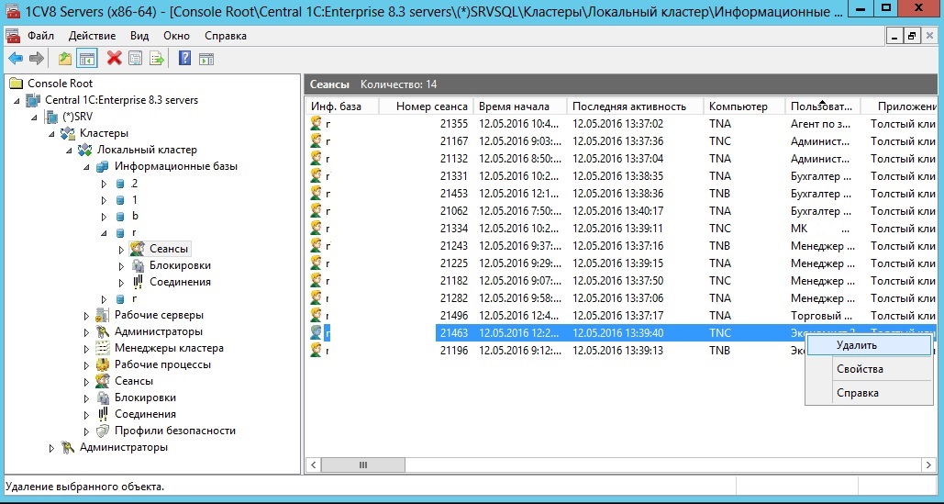Click the Export List toolbar icon

[157, 59]
